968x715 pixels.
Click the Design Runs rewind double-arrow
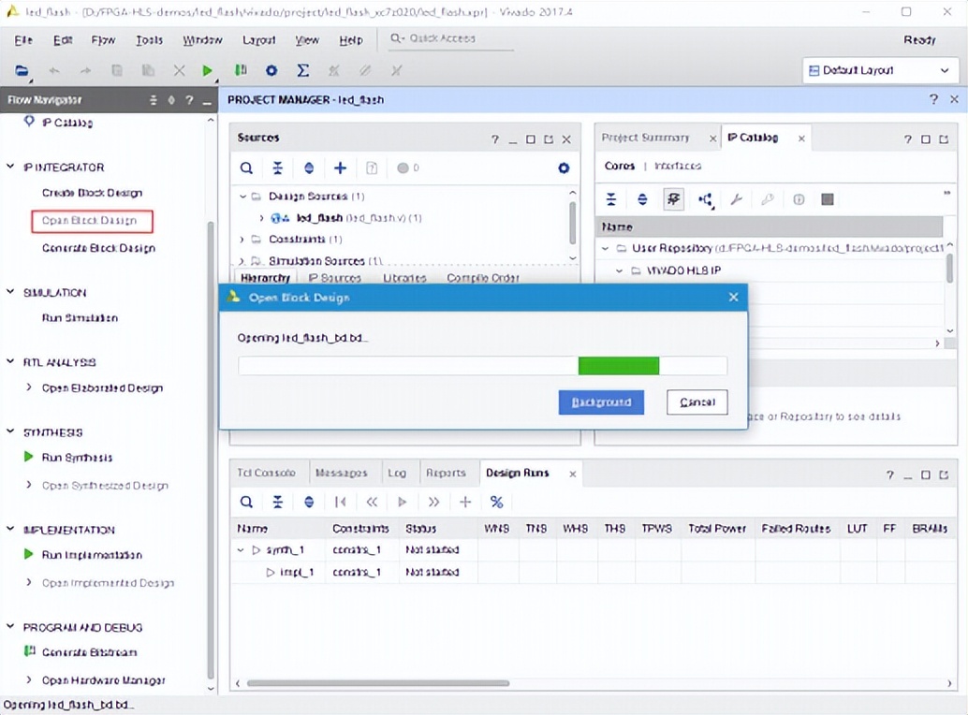coord(372,503)
